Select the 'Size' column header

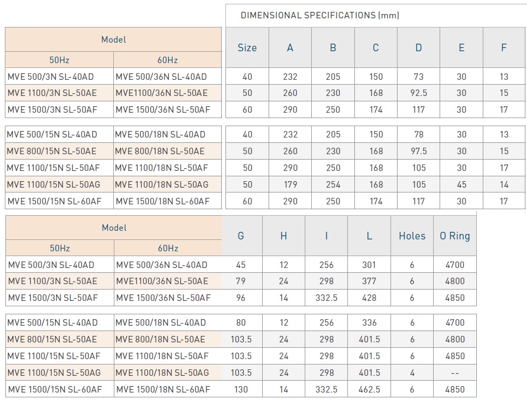pos(247,48)
